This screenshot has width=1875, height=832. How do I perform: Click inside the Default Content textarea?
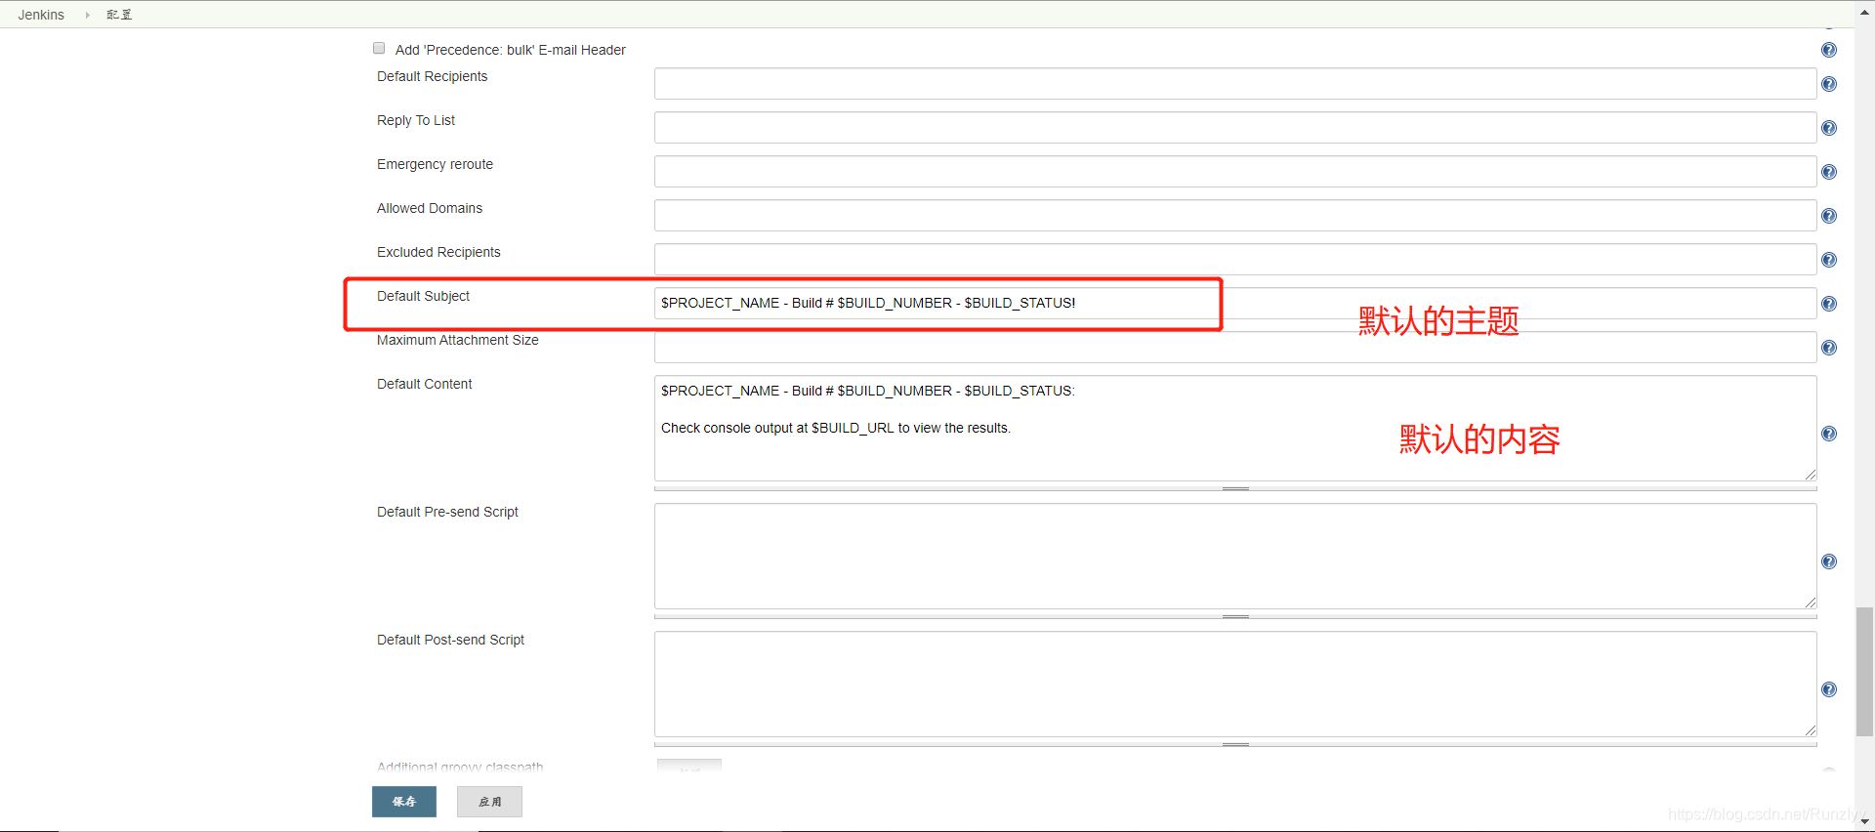(1235, 429)
